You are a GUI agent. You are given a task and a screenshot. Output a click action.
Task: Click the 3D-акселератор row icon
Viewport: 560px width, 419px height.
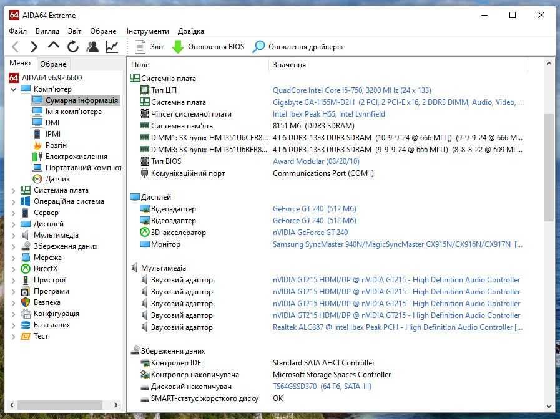(x=145, y=233)
